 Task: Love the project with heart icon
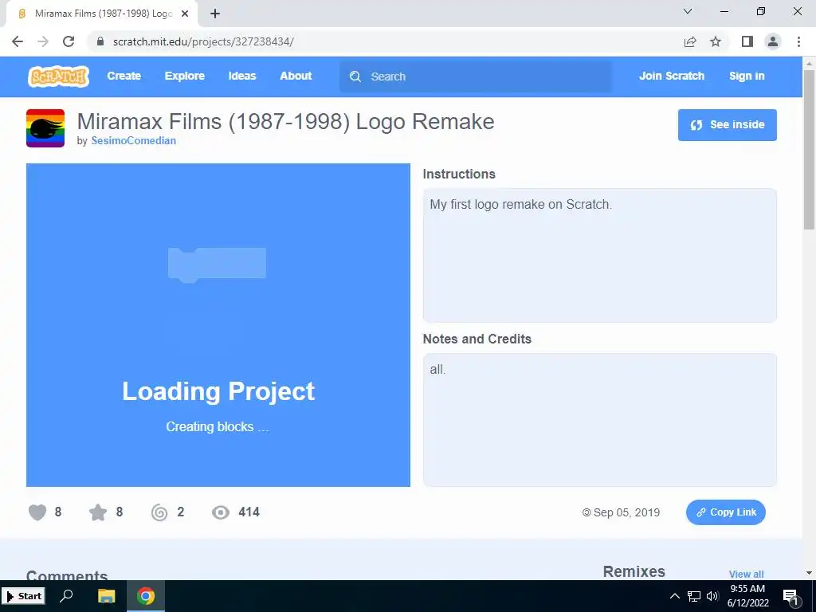coord(37,512)
